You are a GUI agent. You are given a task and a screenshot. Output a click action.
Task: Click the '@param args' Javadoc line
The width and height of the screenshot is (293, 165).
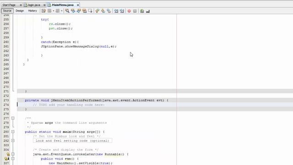tap(67, 123)
